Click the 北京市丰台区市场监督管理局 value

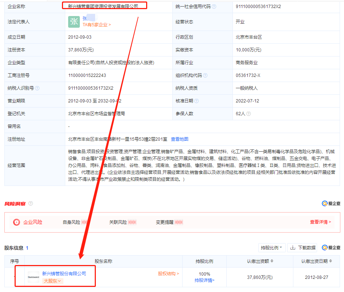[97, 114]
